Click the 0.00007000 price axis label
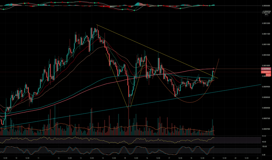 click(x=266, y=129)
